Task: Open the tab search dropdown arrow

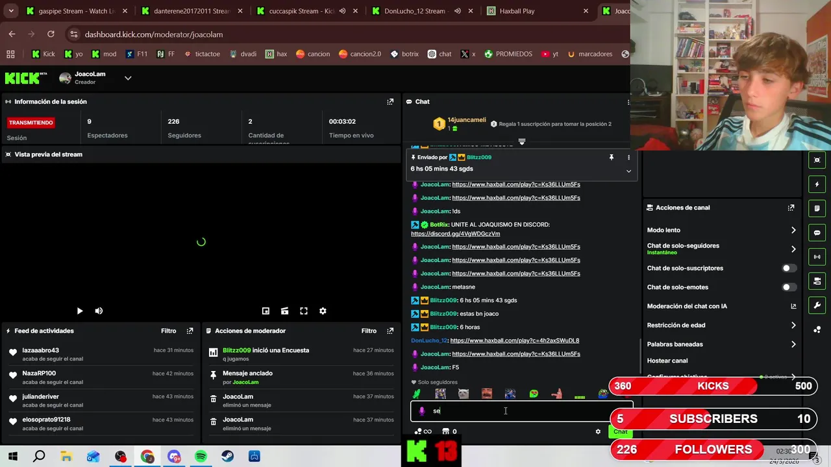Action: 11,11
